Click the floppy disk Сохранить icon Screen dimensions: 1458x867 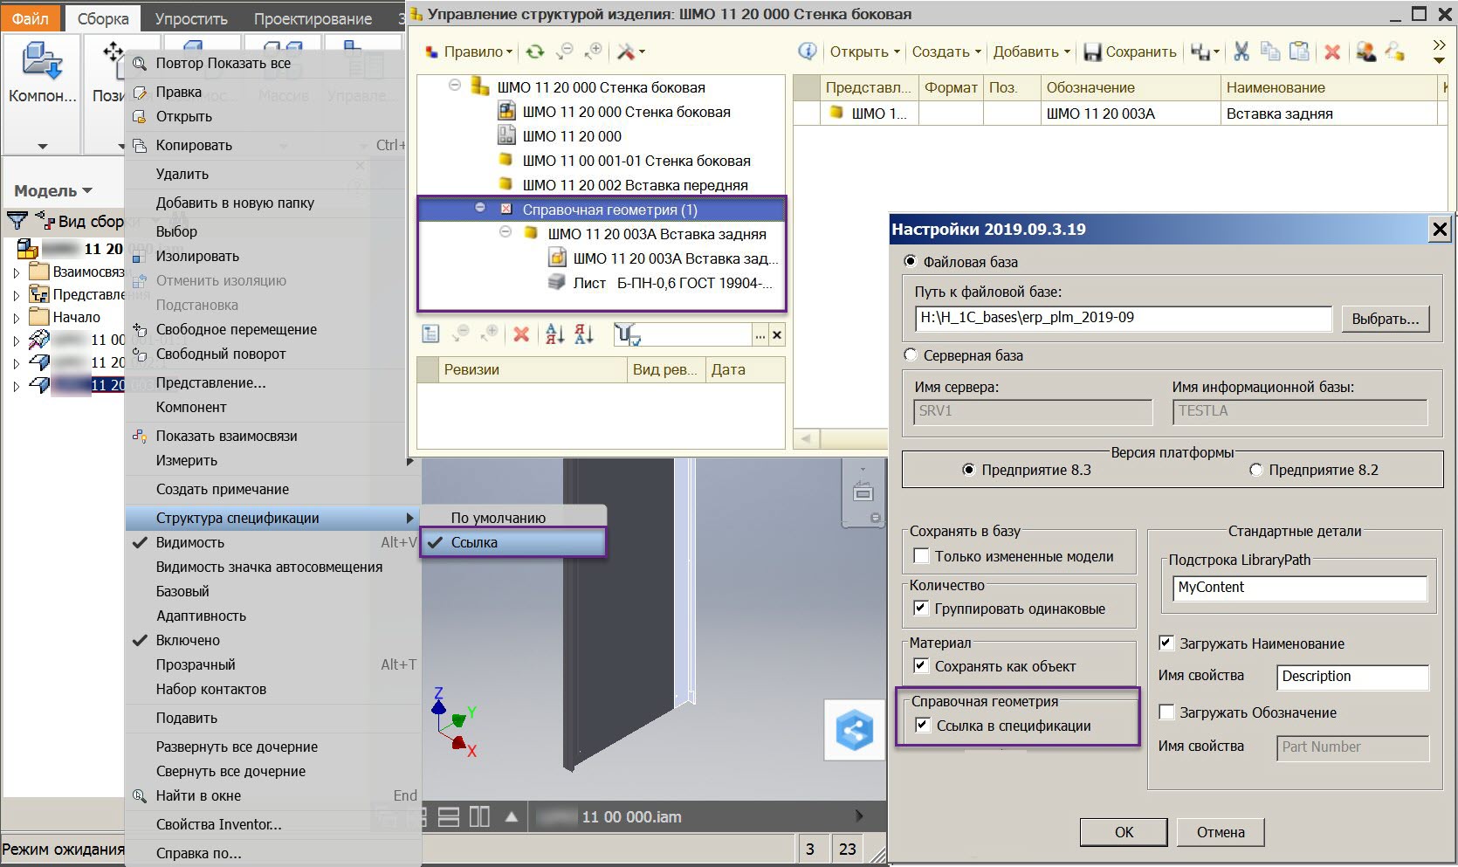[x=1092, y=52]
